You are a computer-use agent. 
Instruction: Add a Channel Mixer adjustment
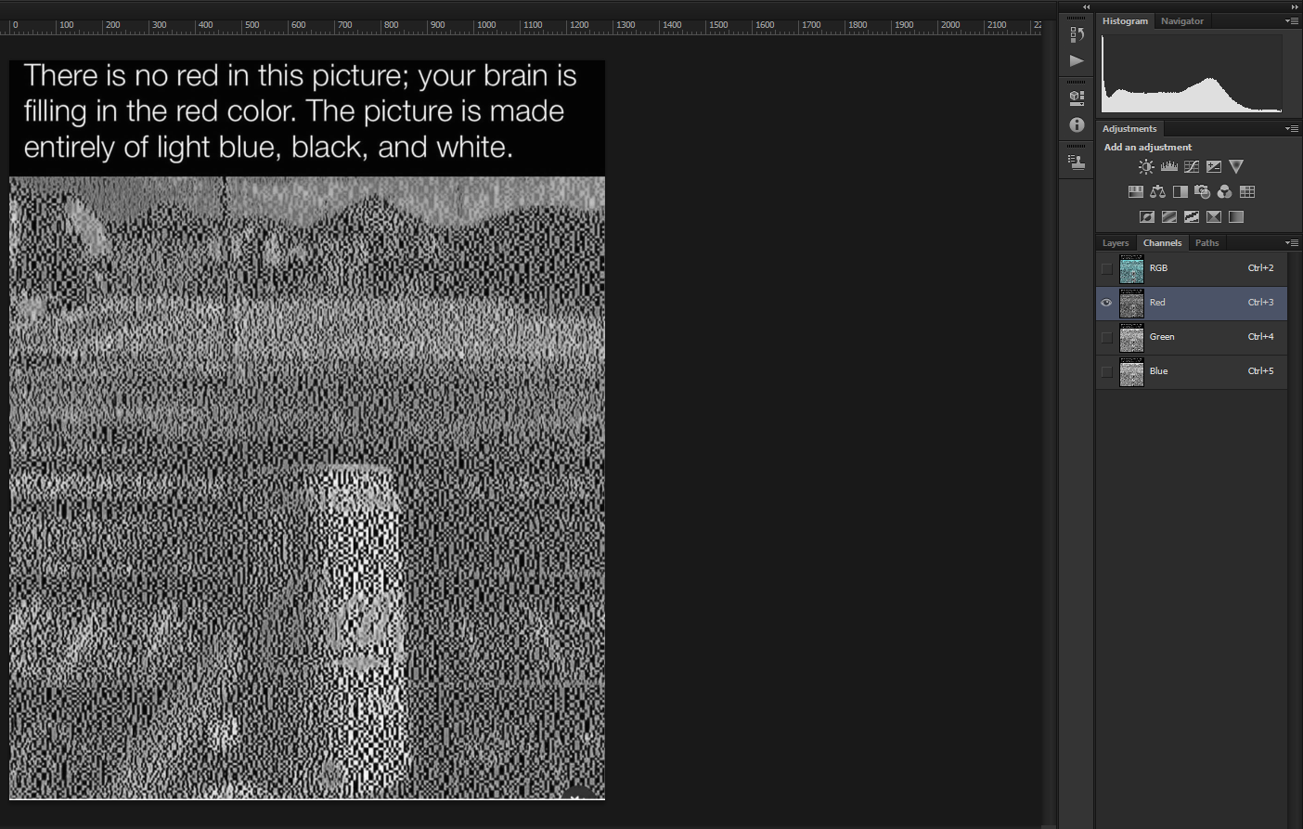point(1224,192)
